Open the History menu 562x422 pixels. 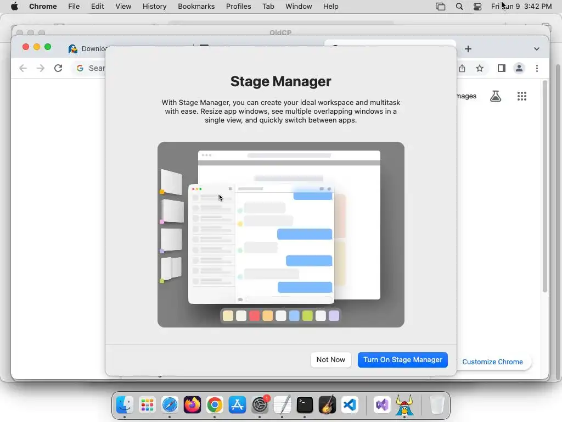(x=154, y=7)
